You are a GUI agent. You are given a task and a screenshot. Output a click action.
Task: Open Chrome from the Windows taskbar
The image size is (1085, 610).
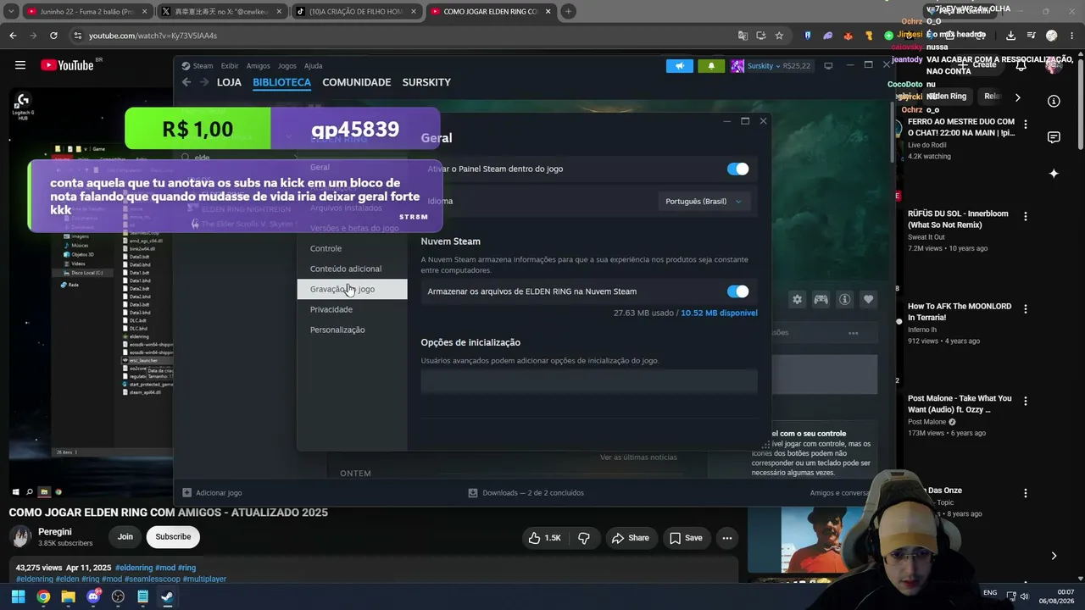(x=43, y=596)
